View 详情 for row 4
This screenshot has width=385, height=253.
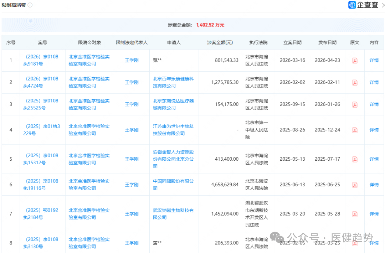point(374,130)
